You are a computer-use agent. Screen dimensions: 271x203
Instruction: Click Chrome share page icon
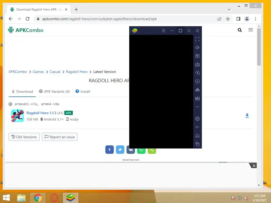click(219, 19)
